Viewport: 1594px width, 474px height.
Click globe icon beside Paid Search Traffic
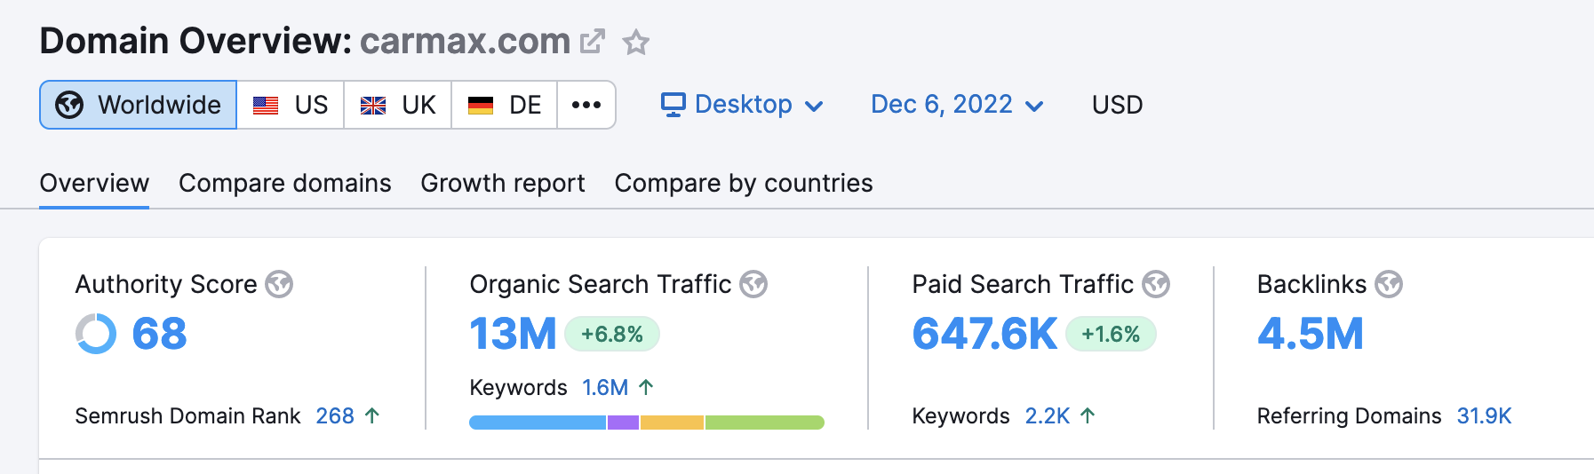(x=1155, y=284)
